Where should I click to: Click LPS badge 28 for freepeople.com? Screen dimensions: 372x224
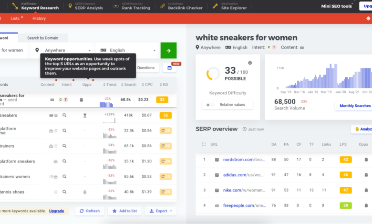(346, 205)
